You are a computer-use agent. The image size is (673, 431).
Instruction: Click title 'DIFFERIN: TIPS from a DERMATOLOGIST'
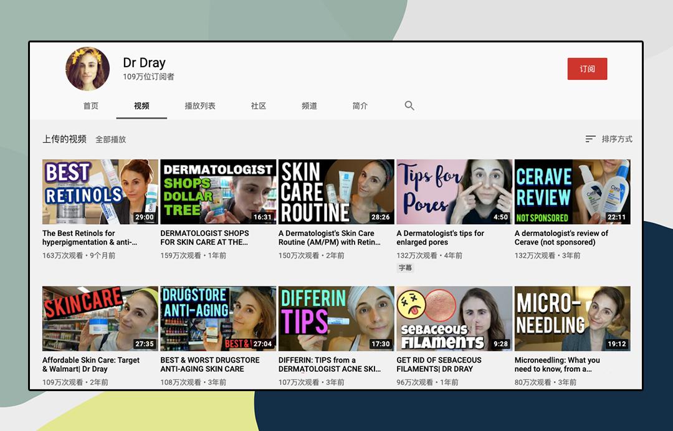[x=330, y=364]
